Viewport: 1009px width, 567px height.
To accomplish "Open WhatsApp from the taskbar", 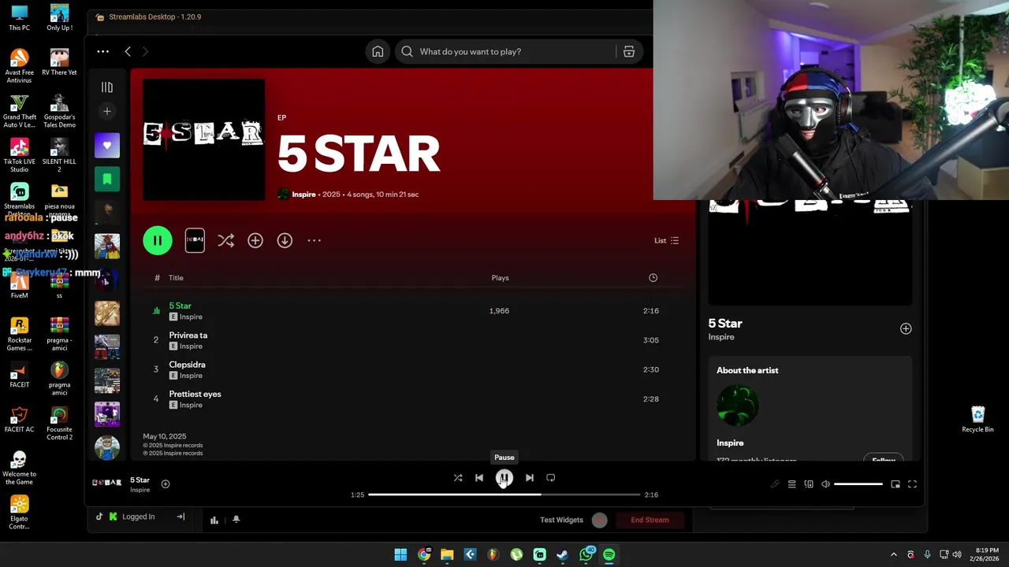I will [586, 555].
